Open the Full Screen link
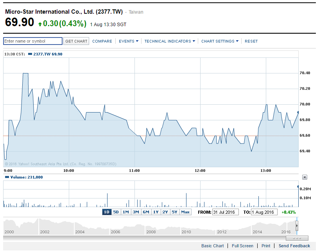319x252 pixels. coord(242,246)
